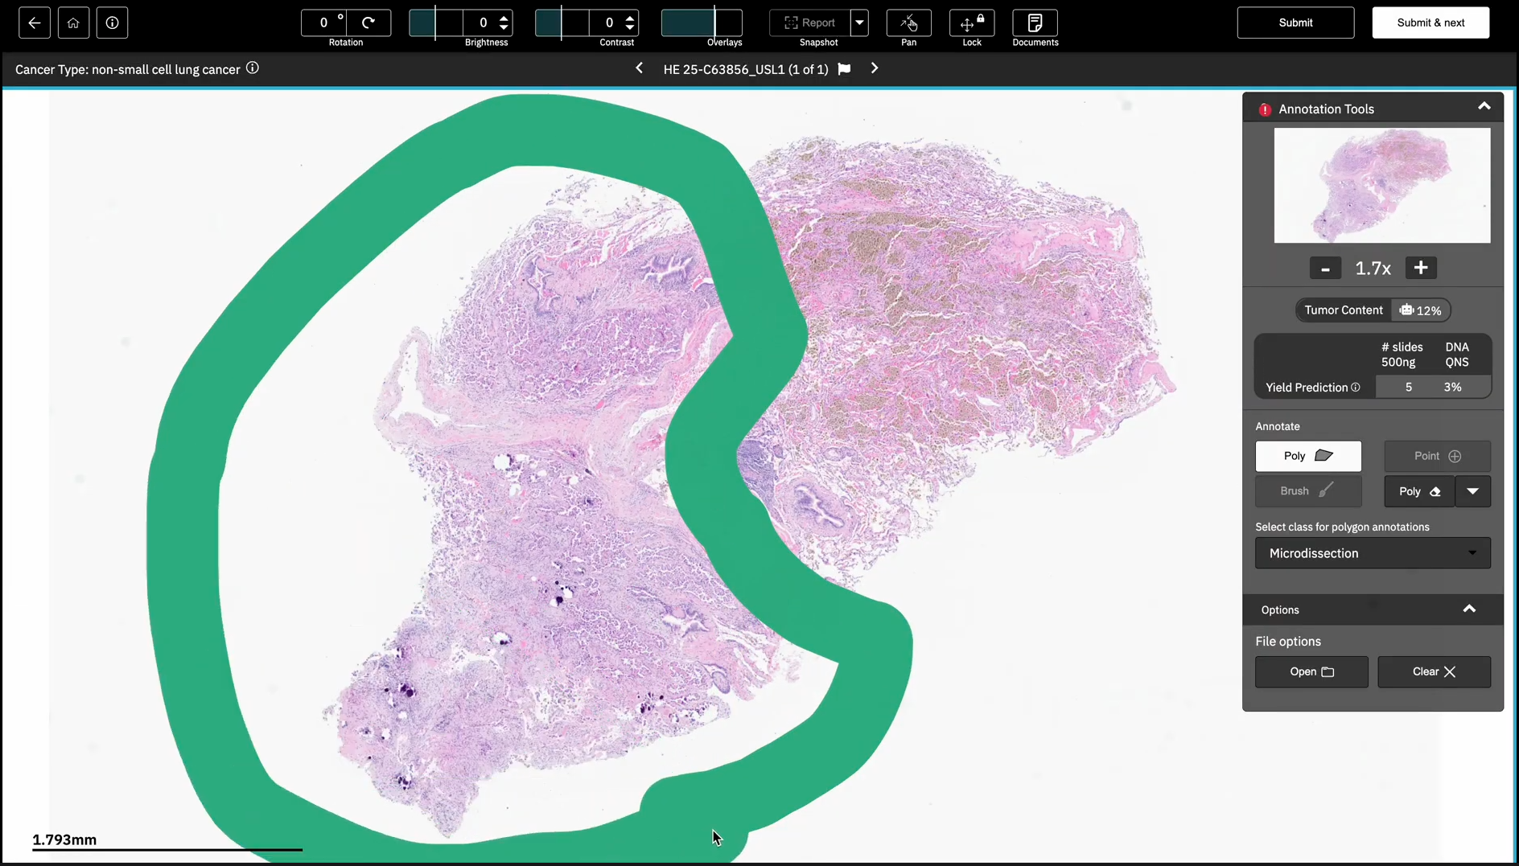Viewport: 1519px width, 866px height.
Task: Go to the next slide arrow
Action: click(x=875, y=69)
